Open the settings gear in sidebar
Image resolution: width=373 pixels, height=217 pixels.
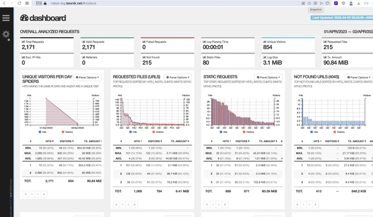6,34
